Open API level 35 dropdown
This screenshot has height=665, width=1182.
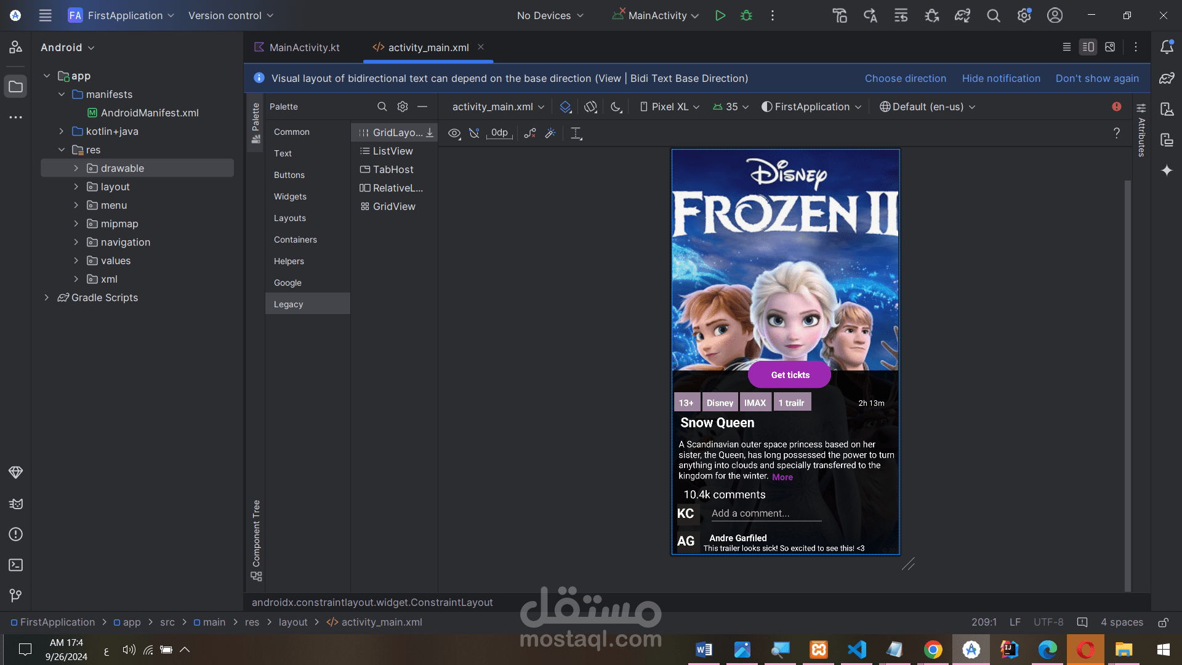731,107
